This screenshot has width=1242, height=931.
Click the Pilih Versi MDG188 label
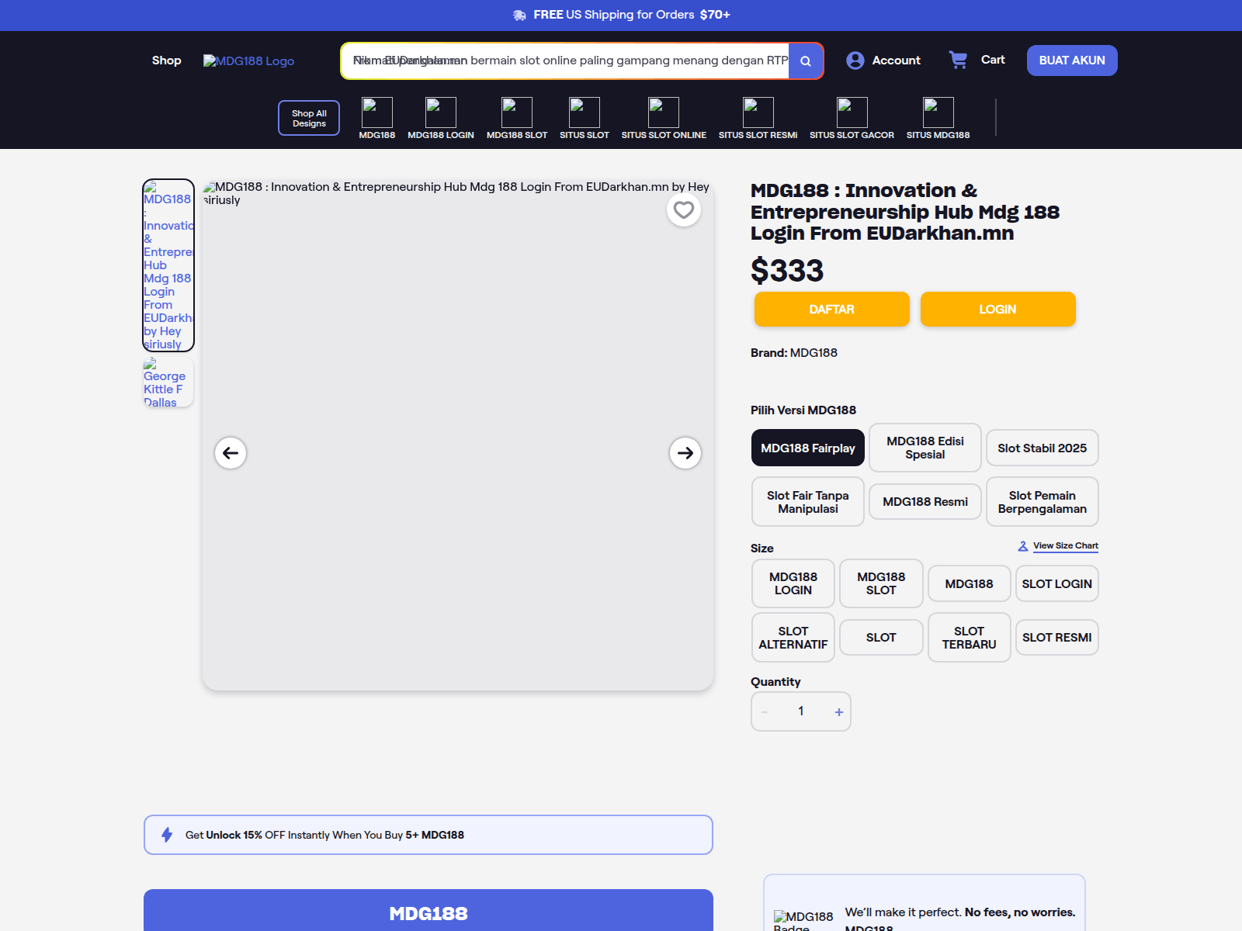tap(803, 410)
